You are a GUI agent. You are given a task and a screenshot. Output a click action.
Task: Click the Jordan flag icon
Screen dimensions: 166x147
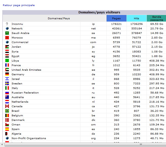tap(7, 47)
